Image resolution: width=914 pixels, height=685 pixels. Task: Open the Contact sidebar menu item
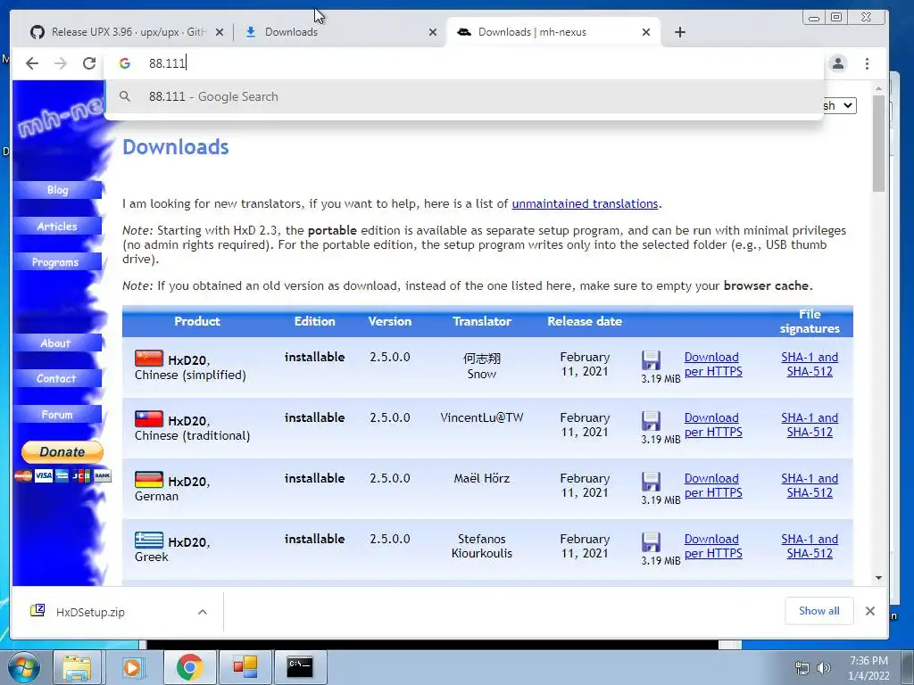point(57,378)
